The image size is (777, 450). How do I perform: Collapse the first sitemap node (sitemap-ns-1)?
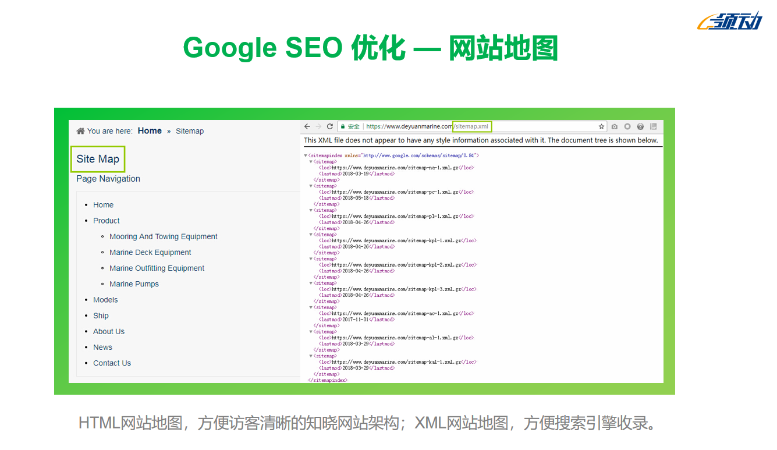point(311,162)
